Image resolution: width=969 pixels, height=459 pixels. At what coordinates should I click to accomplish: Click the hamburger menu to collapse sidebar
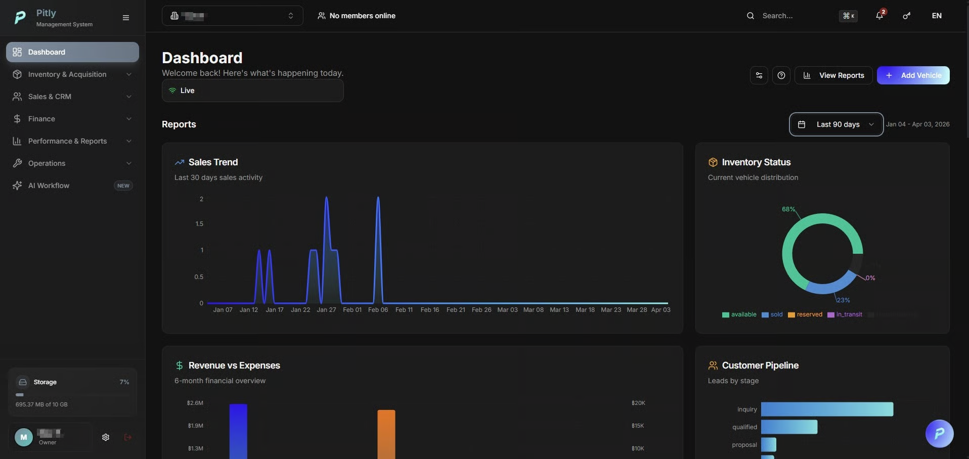[x=126, y=18]
